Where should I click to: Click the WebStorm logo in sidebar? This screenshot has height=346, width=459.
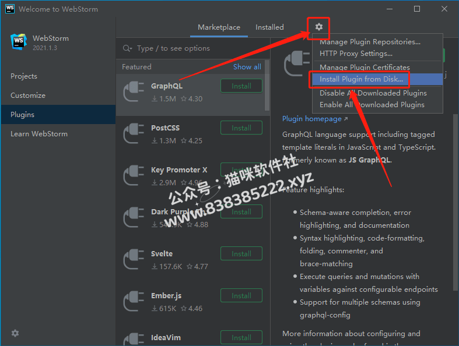pyautogui.click(x=19, y=42)
